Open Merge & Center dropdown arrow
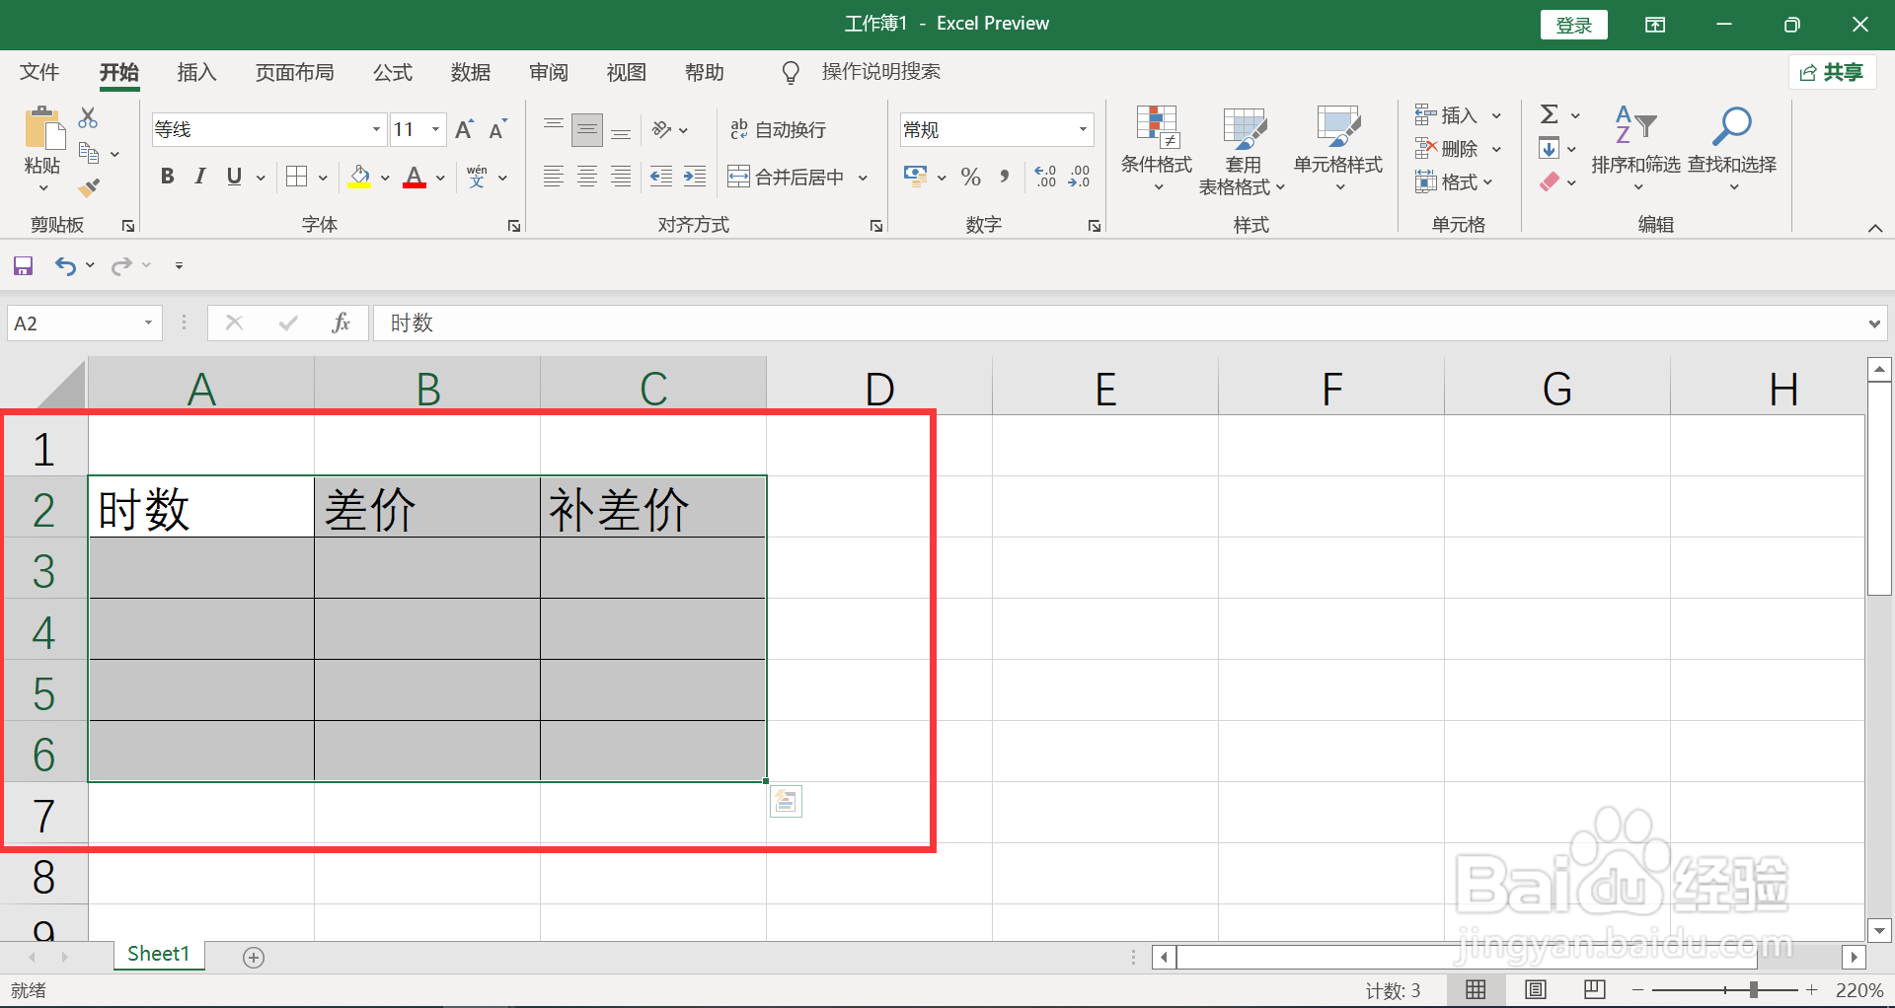This screenshot has height=1008, width=1895. [863, 178]
